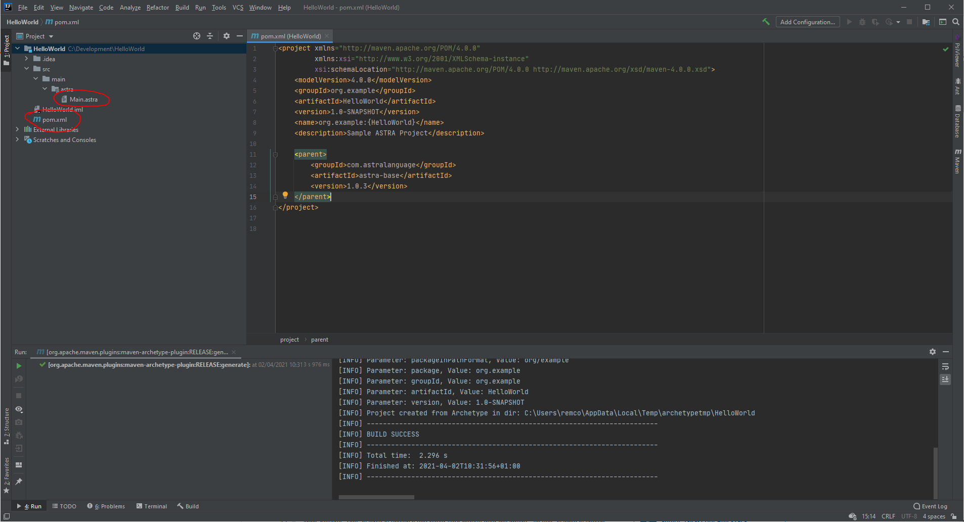The width and height of the screenshot is (964, 522).
Task: Expand External Libraries node
Action: tap(18, 129)
